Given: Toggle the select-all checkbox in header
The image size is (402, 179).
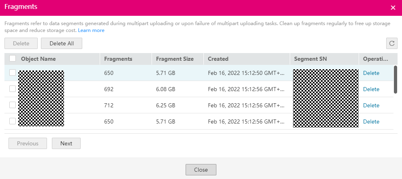Looking at the screenshot, I should [x=13, y=58].
